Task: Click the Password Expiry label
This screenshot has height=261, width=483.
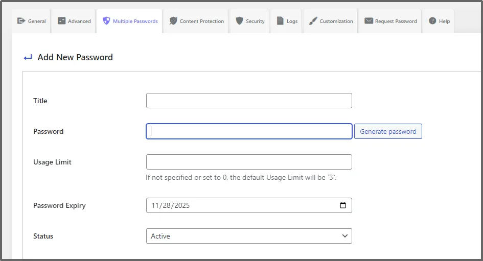Action: pyautogui.click(x=59, y=206)
